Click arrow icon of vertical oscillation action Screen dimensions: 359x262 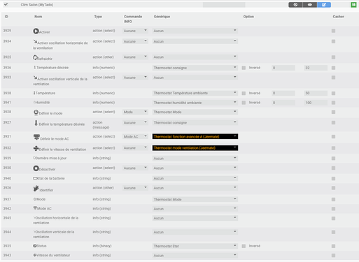coord(35,78)
